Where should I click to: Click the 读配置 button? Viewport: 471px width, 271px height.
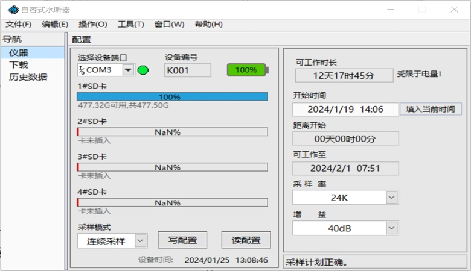pos(246,240)
